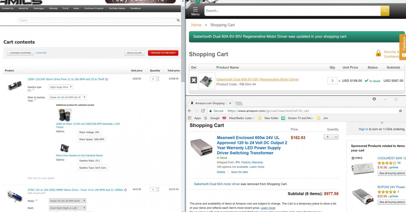Click the left store Search field

(x=97, y=20)
